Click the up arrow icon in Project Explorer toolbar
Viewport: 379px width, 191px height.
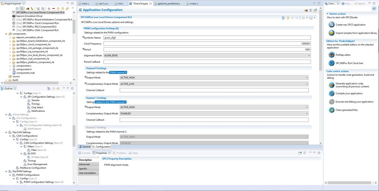[58, 8]
